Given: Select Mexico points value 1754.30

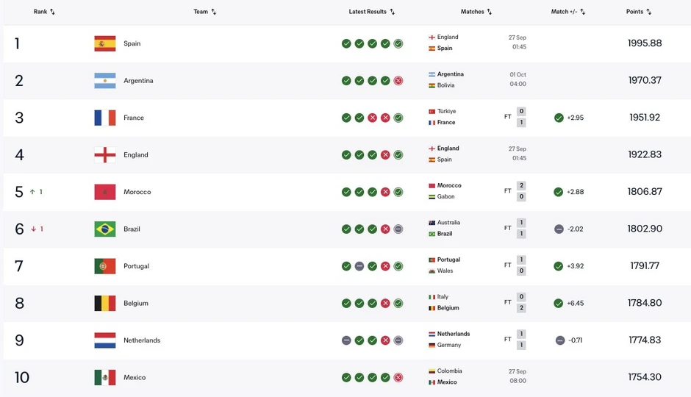Looking at the screenshot, I should click(645, 377).
